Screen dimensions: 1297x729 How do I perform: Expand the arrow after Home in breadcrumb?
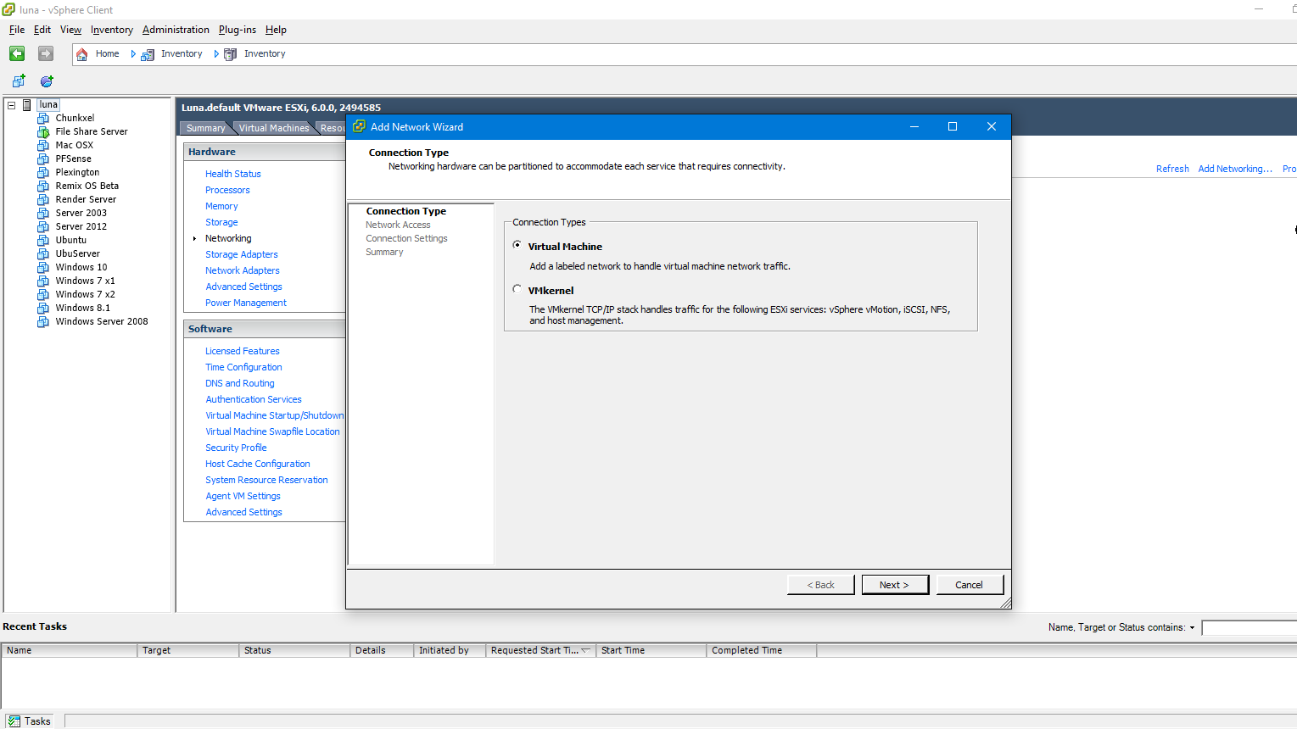[133, 54]
